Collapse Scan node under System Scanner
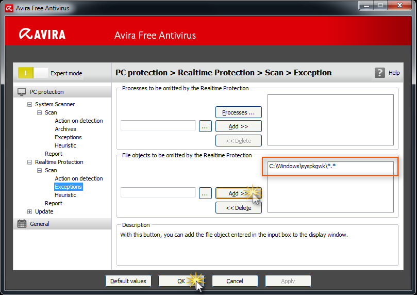 click(39, 112)
